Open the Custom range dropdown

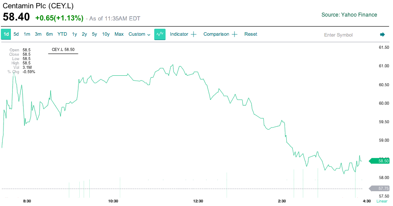[x=139, y=34]
